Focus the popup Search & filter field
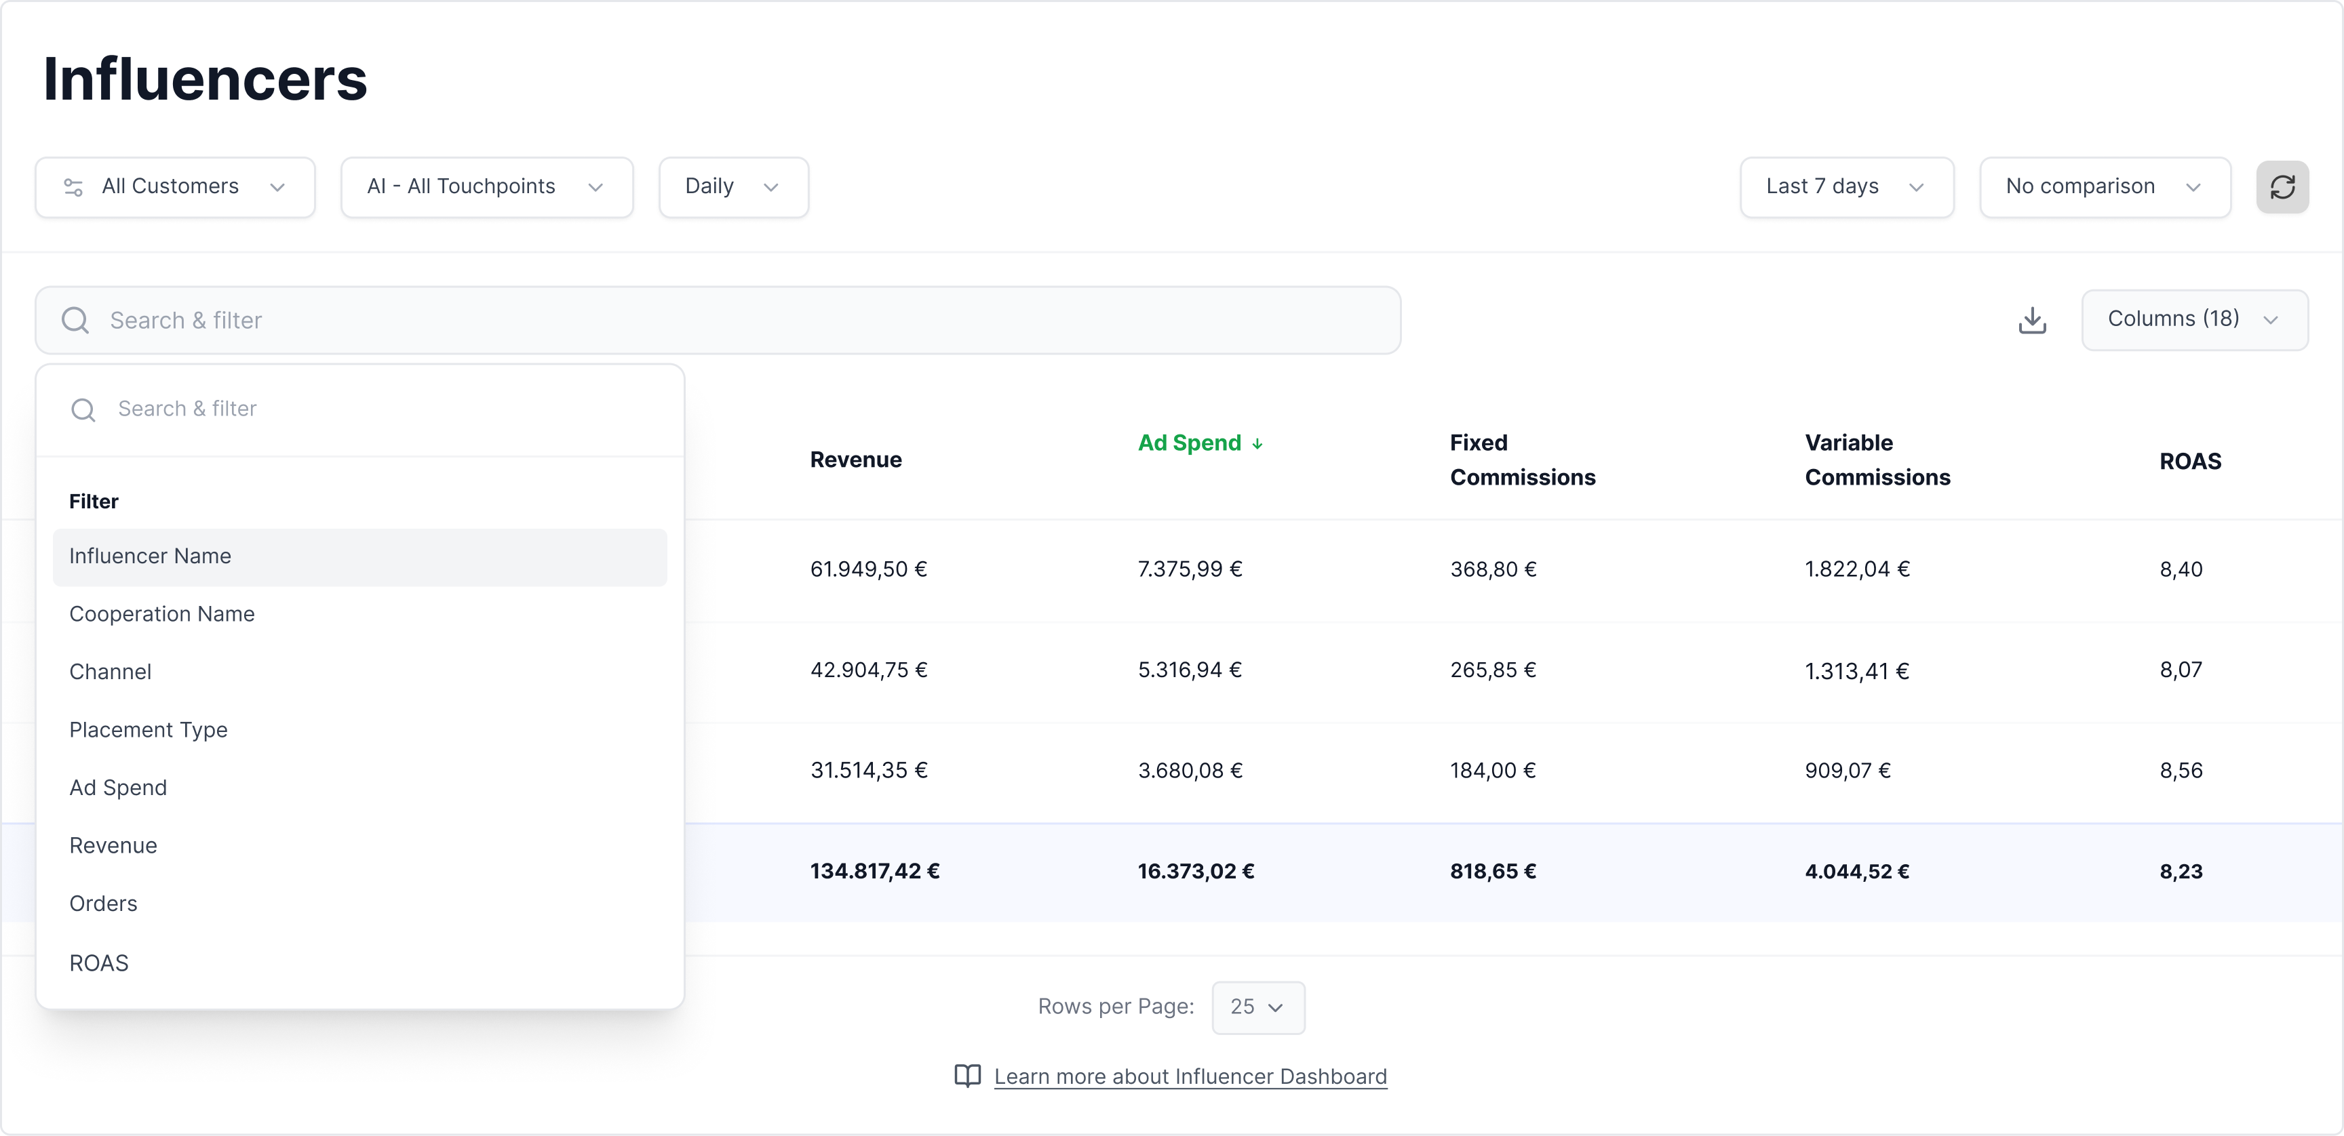Viewport: 2344px width, 1136px height. click(x=382, y=409)
